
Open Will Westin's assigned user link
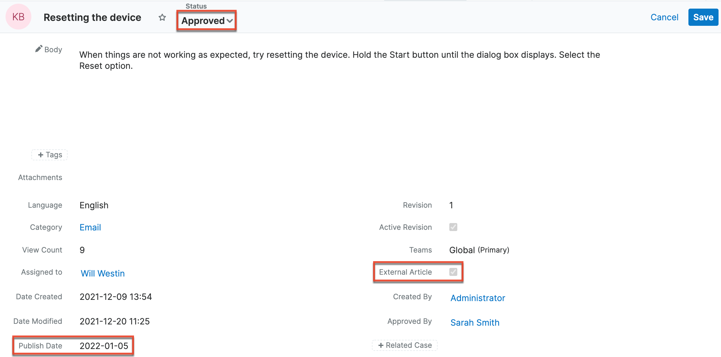click(103, 273)
